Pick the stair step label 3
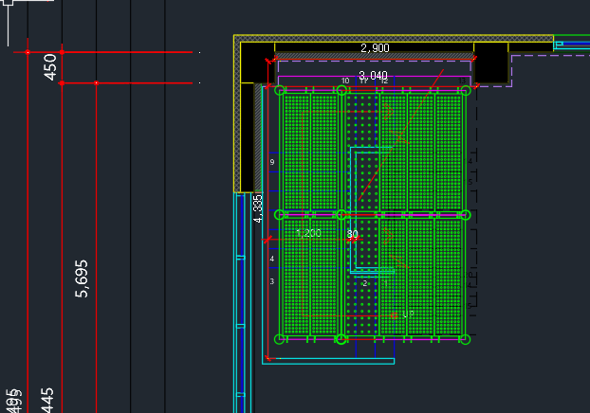Screen dimensions: 590x413 272,281
